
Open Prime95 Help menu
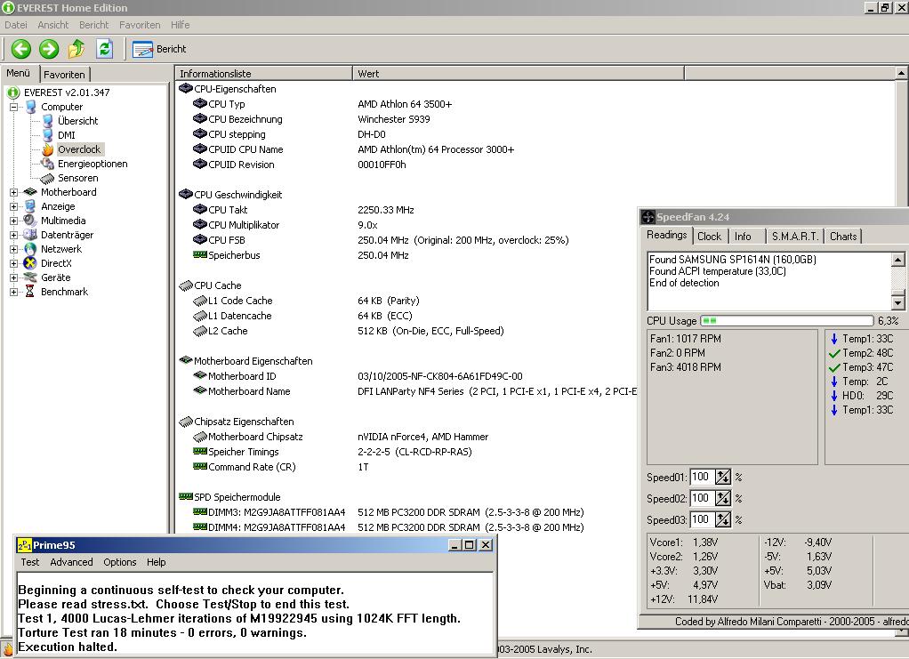point(156,562)
